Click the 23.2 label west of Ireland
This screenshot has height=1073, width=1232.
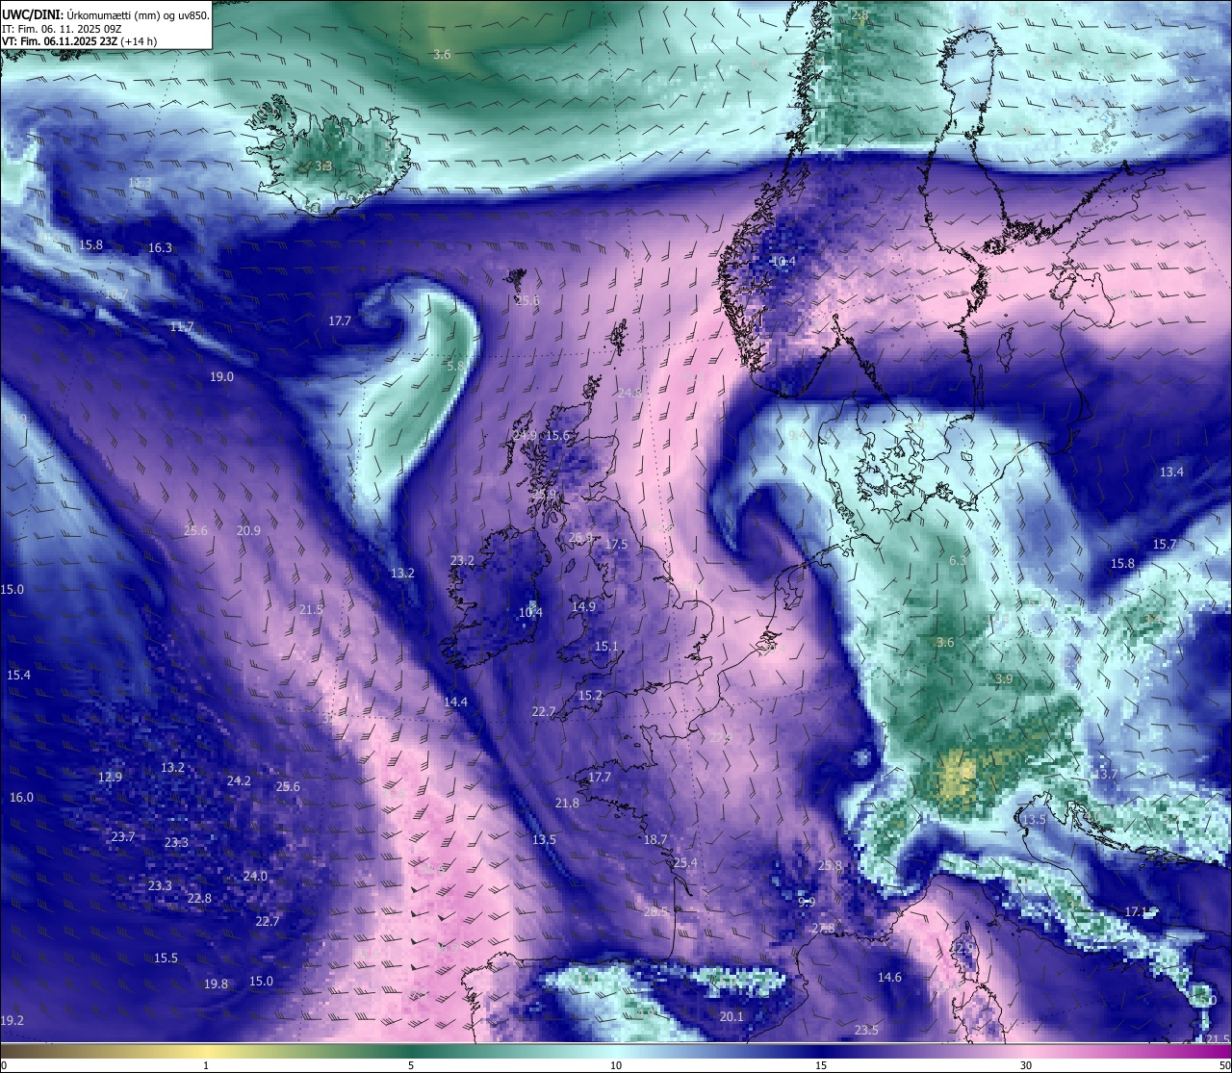[x=462, y=561]
